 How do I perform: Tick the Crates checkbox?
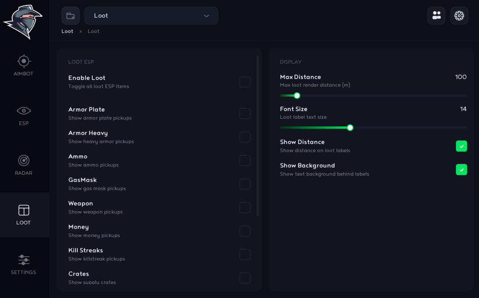[x=245, y=278]
